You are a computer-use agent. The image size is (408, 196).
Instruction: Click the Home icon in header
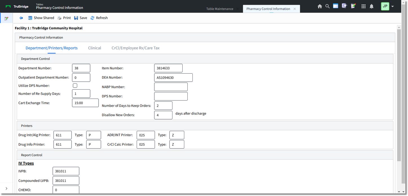pyautogui.click(x=320, y=6)
